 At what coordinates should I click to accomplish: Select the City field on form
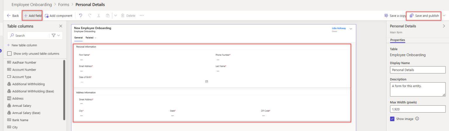click(x=121, y=113)
